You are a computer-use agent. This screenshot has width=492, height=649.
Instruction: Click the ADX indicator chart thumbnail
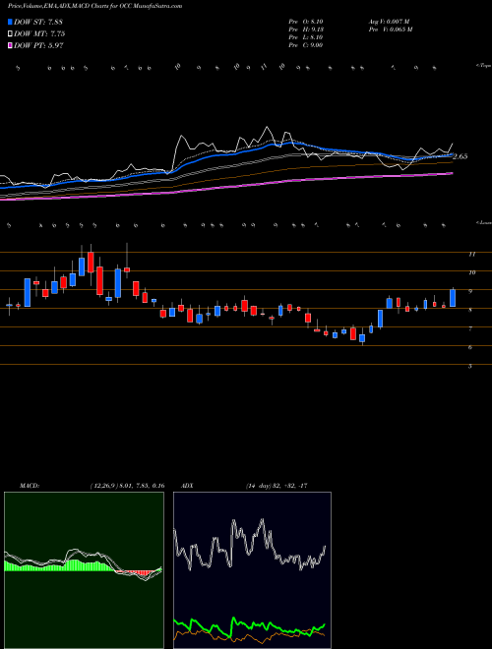coord(252,570)
